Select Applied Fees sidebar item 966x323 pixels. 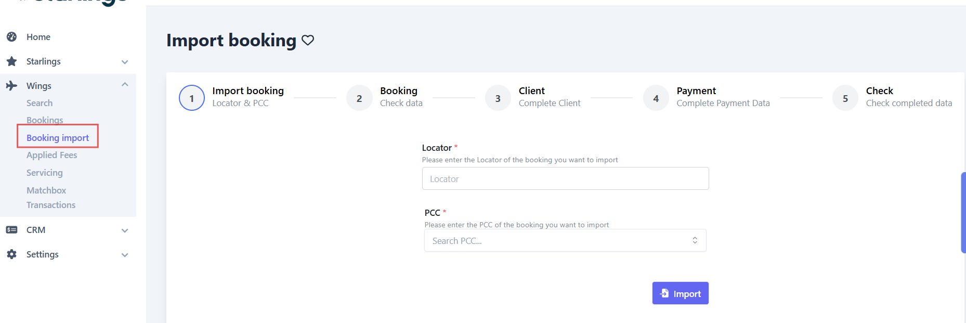point(51,155)
